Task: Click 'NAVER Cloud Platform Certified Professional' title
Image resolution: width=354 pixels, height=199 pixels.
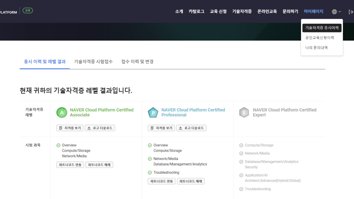Action: click(x=193, y=112)
